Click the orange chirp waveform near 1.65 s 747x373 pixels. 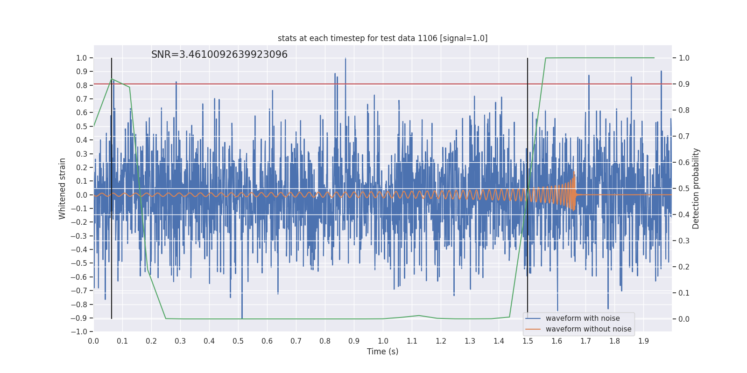tap(572, 191)
